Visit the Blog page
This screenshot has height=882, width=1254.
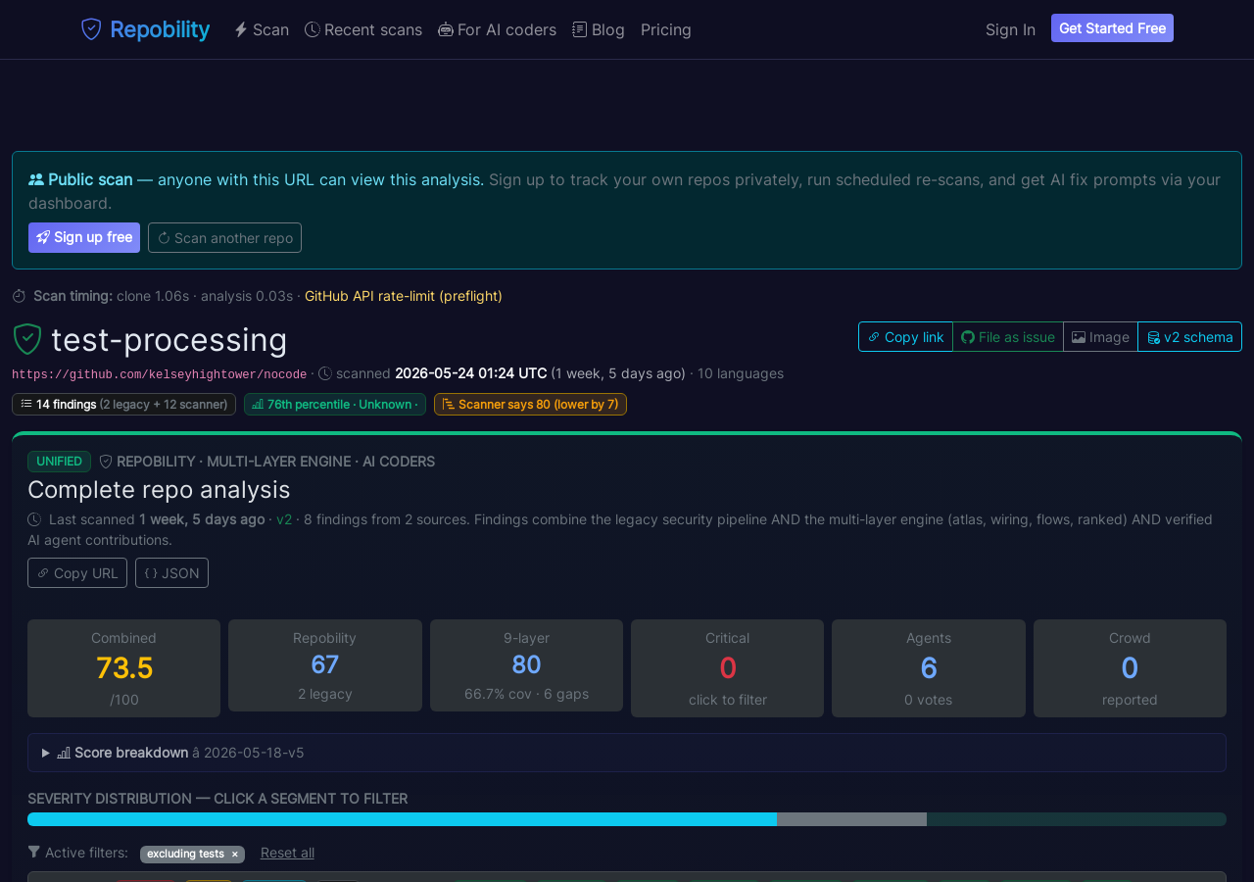(x=599, y=29)
